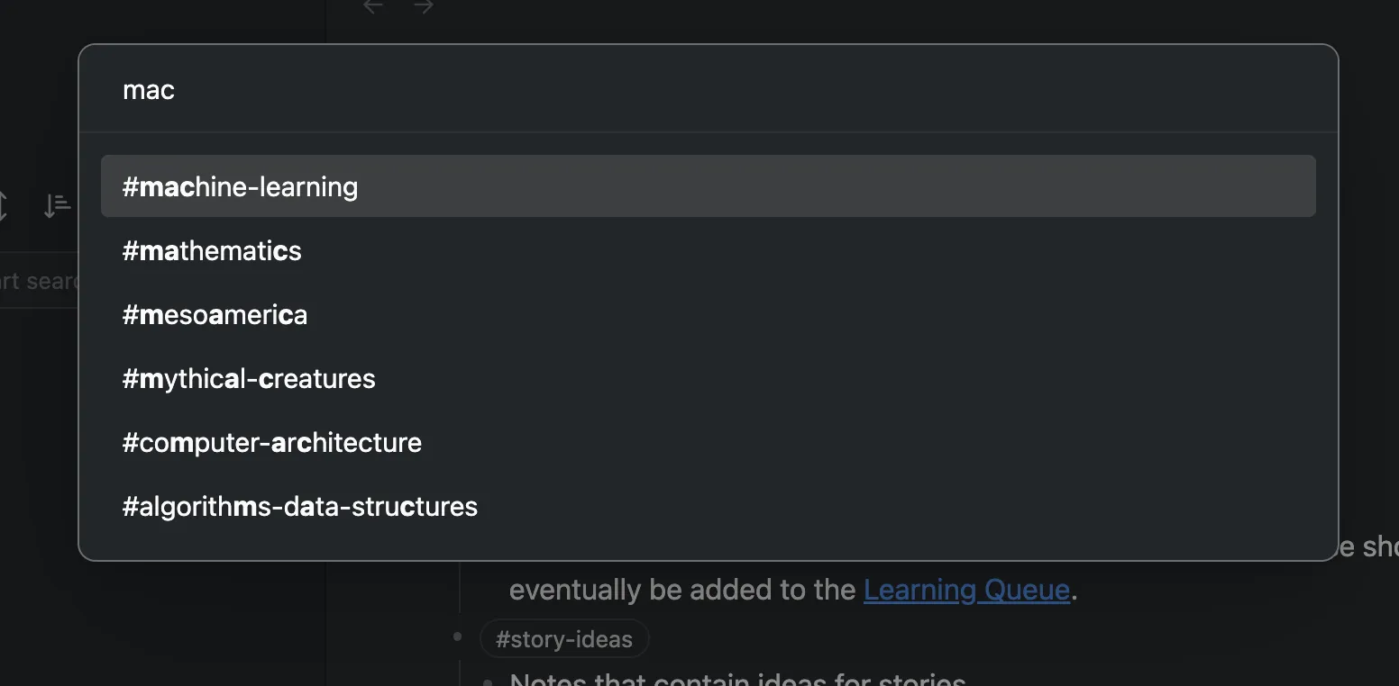Click the back navigation arrow
The width and height of the screenshot is (1399, 686).
[372, 5]
